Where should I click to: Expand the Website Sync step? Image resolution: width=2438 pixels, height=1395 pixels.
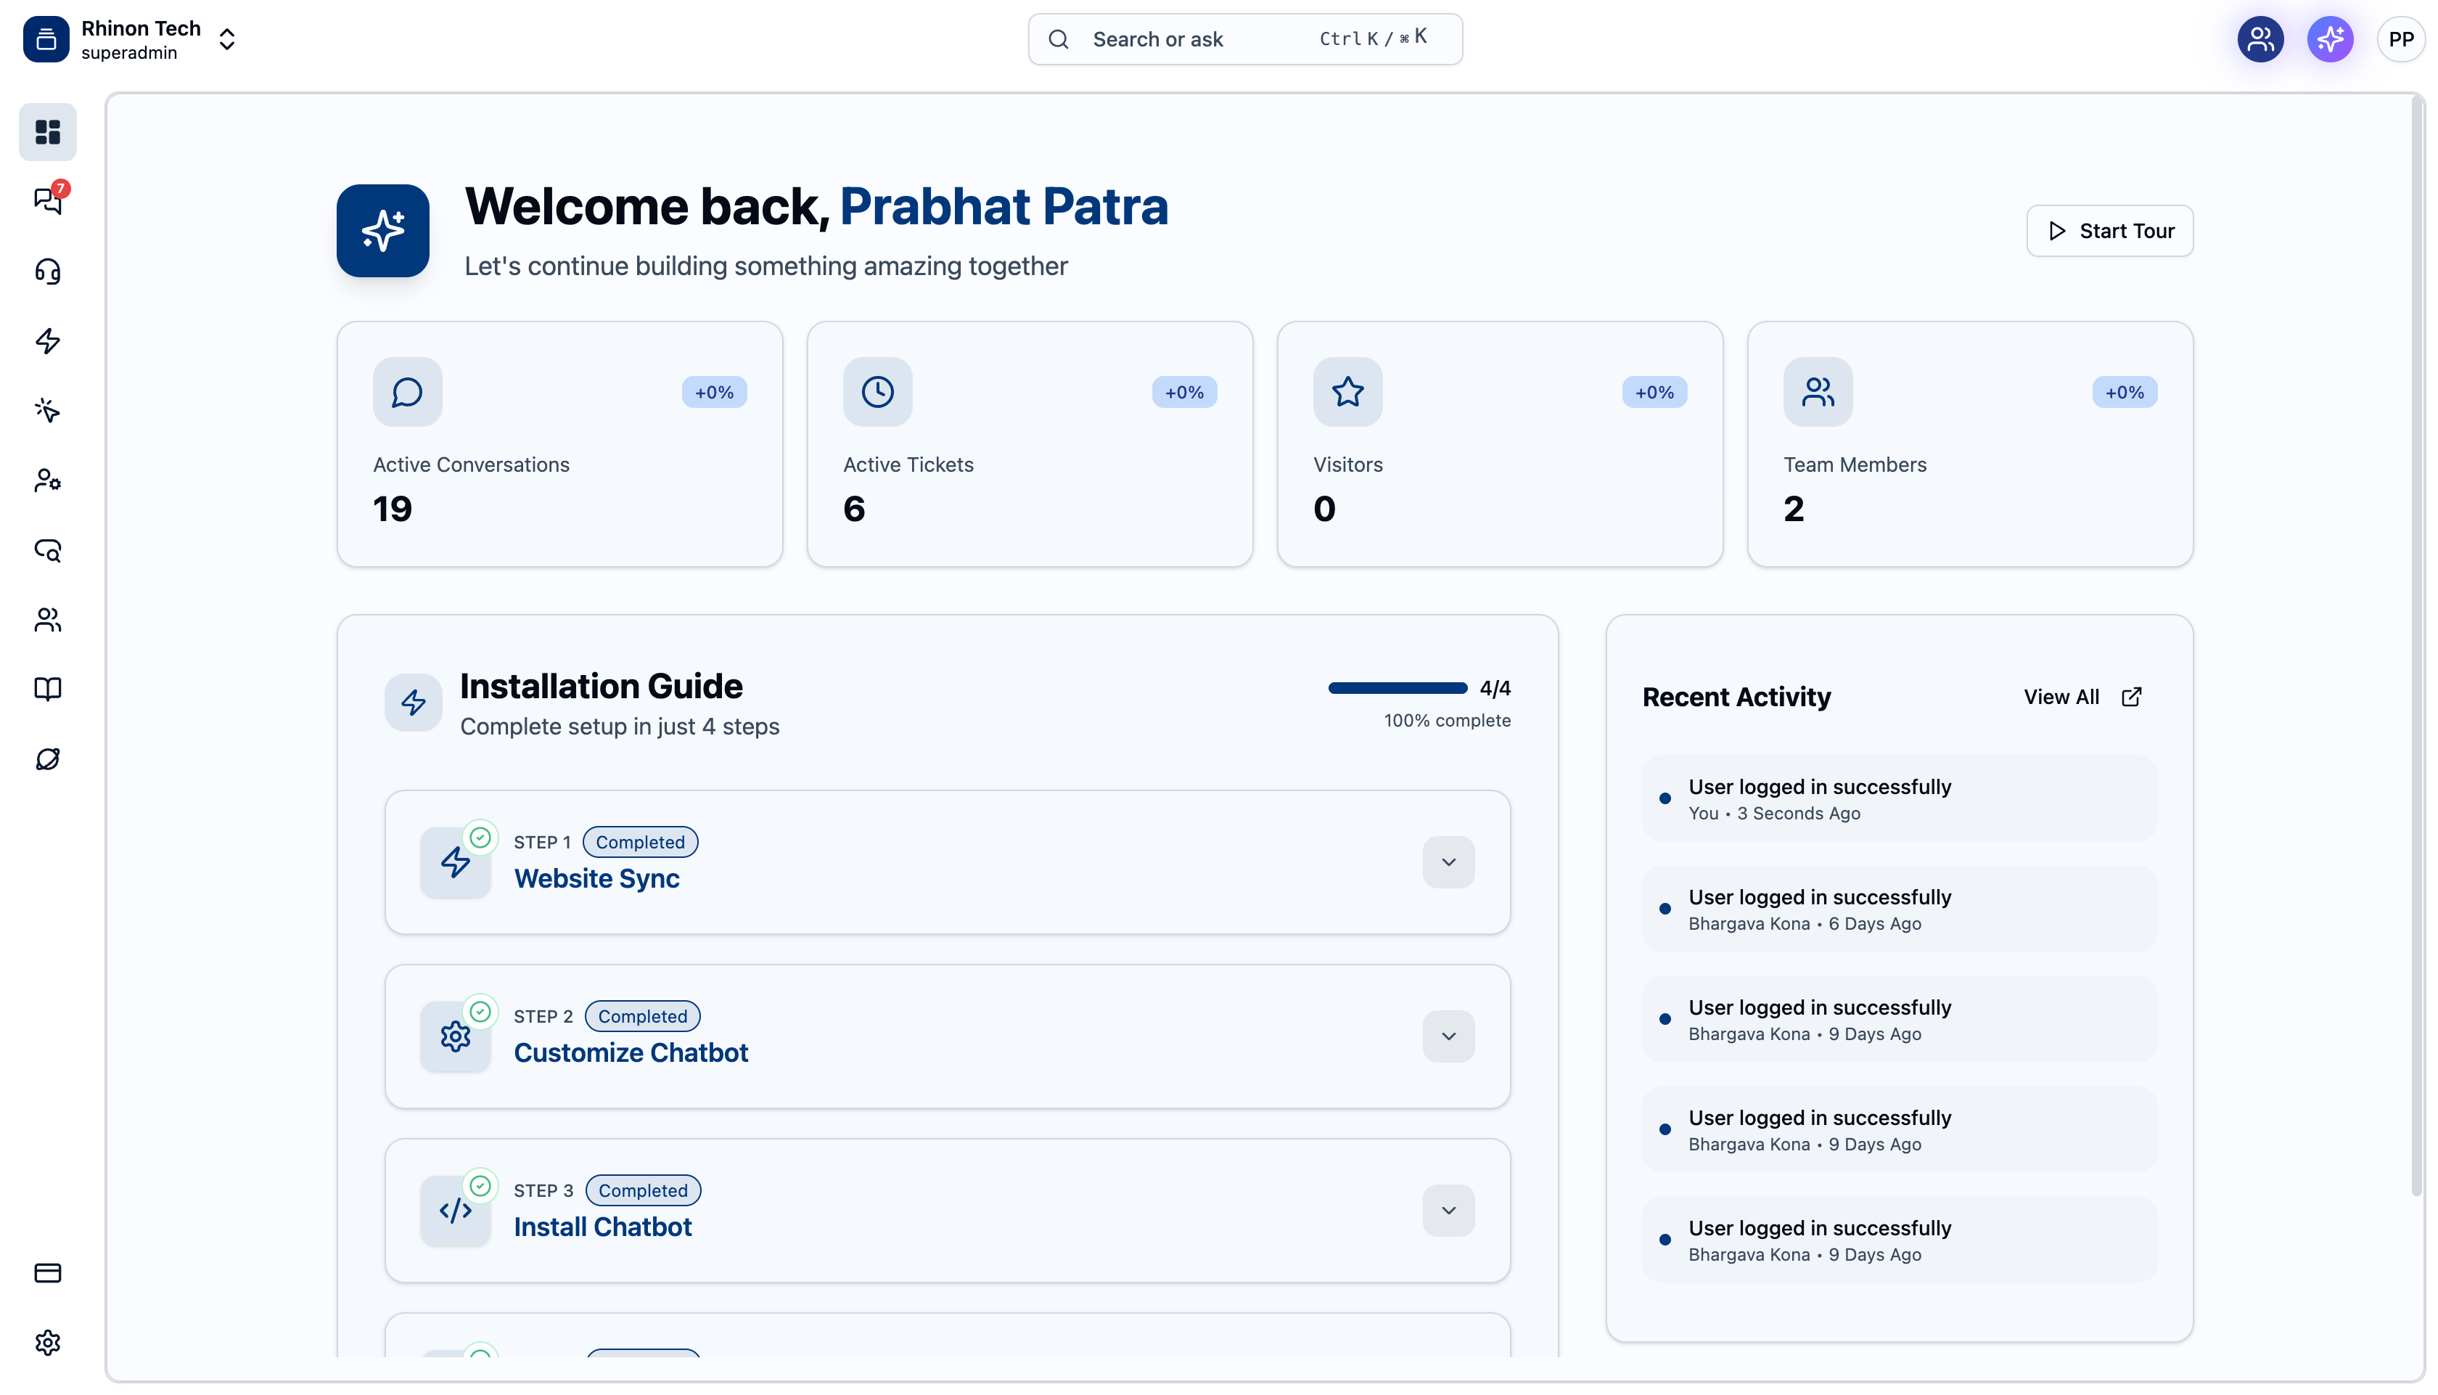[x=1448, y=862]
